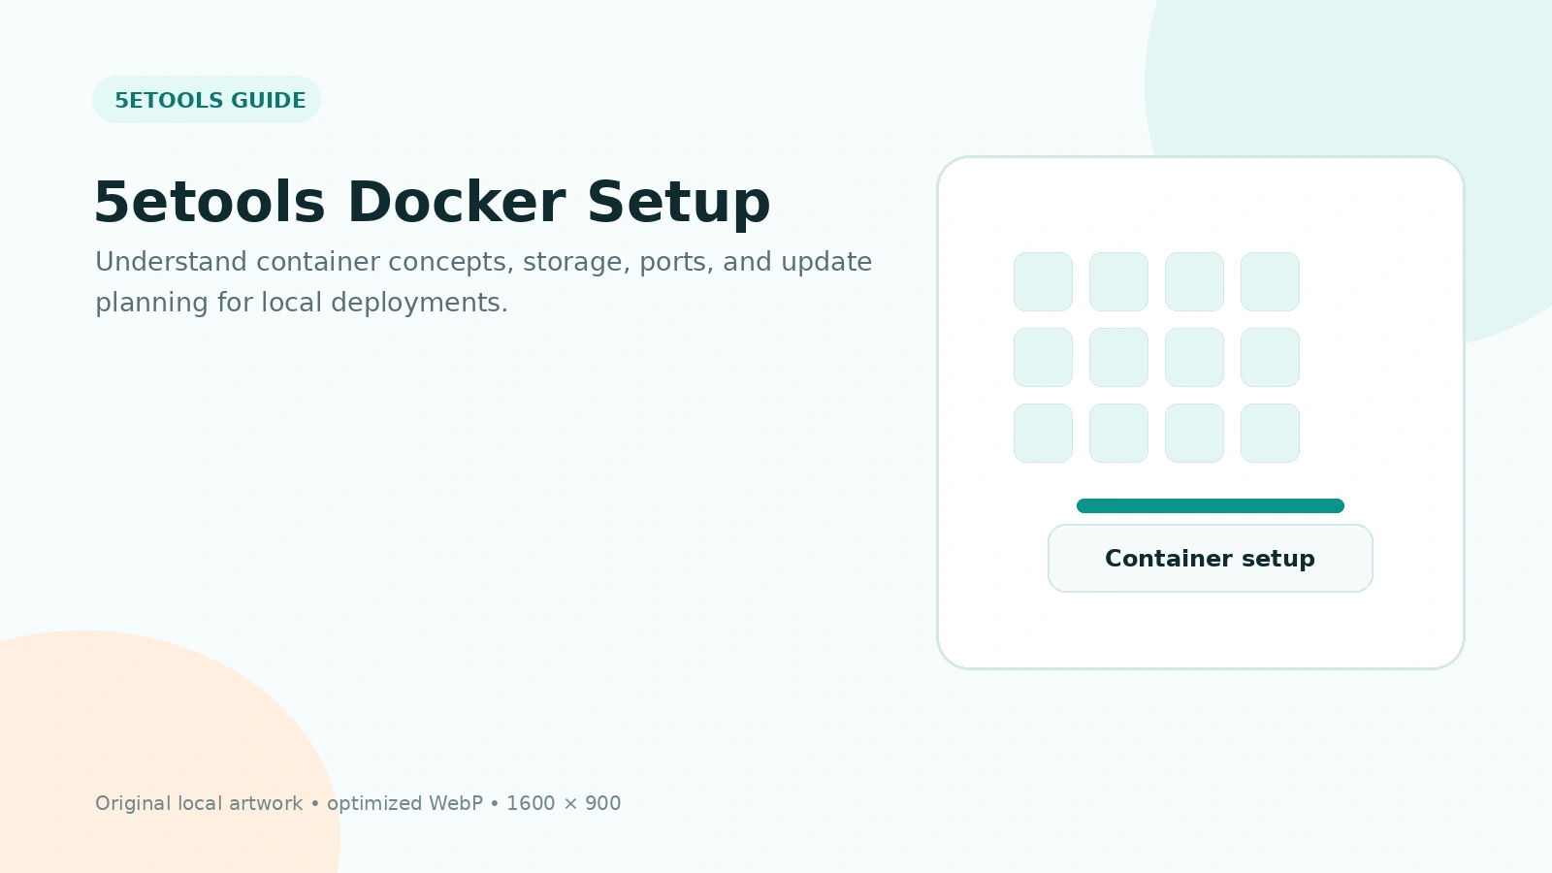Viewport: 1552px width, 873px height.
Task: Click the teal progress bar above Container setup
Action: (1211, 505)
